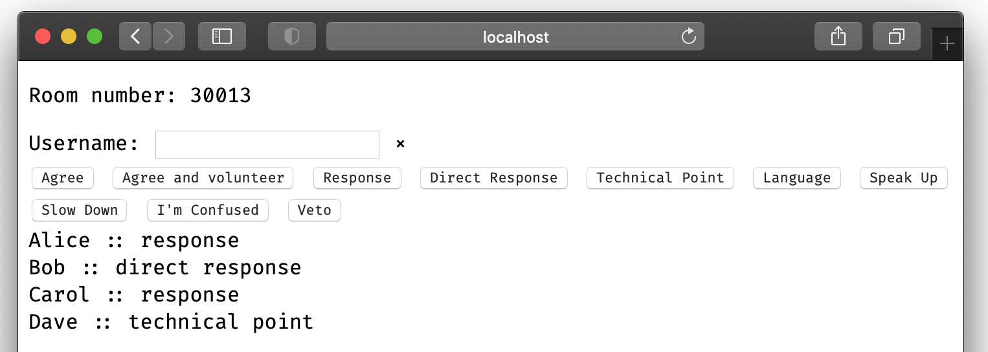Click the Response button
Image resolution: width=988 pixels, height=352 pixels.
click(x=357, y=178)
